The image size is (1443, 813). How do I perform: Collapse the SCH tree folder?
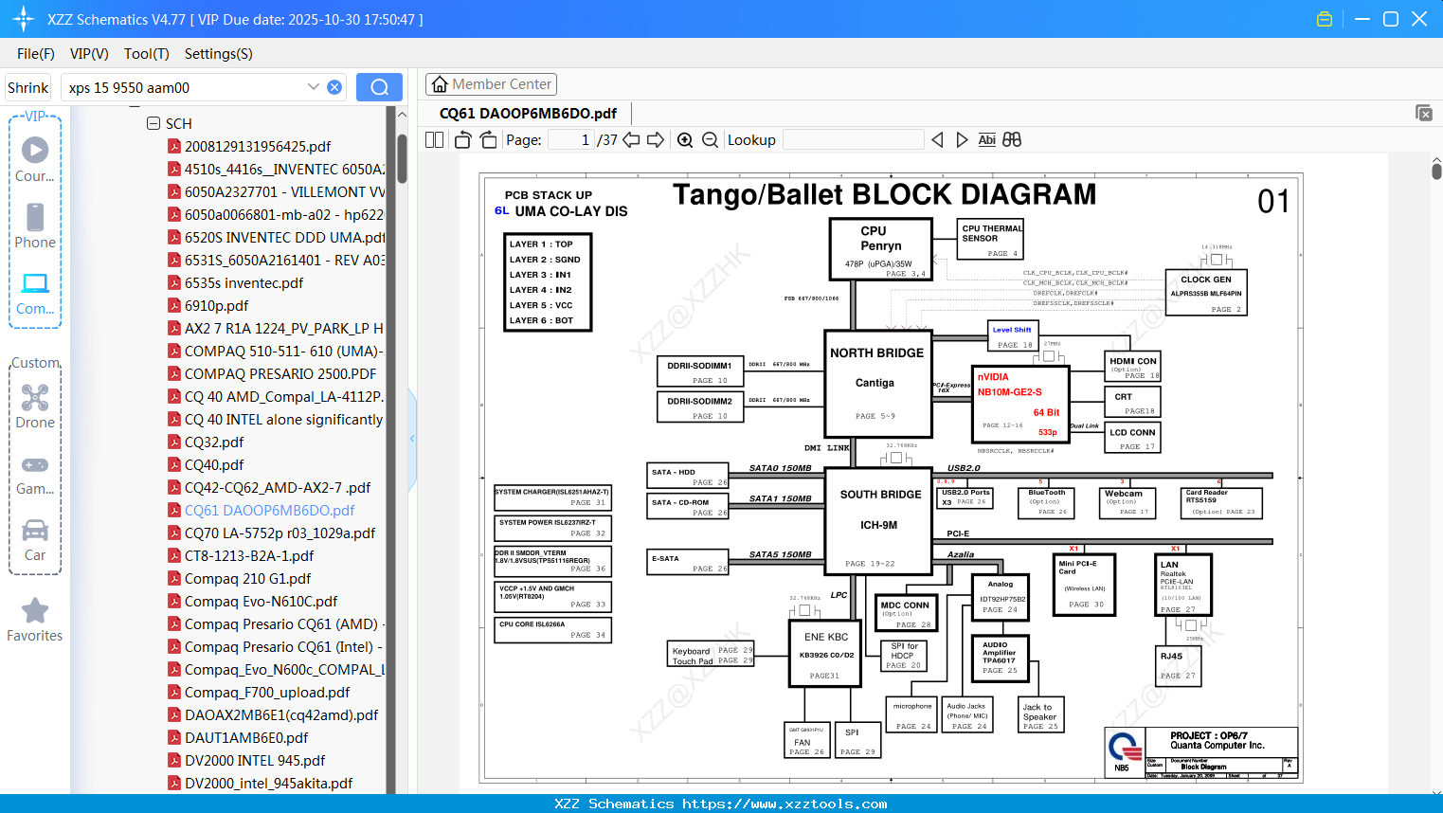[x=153, y=123]
